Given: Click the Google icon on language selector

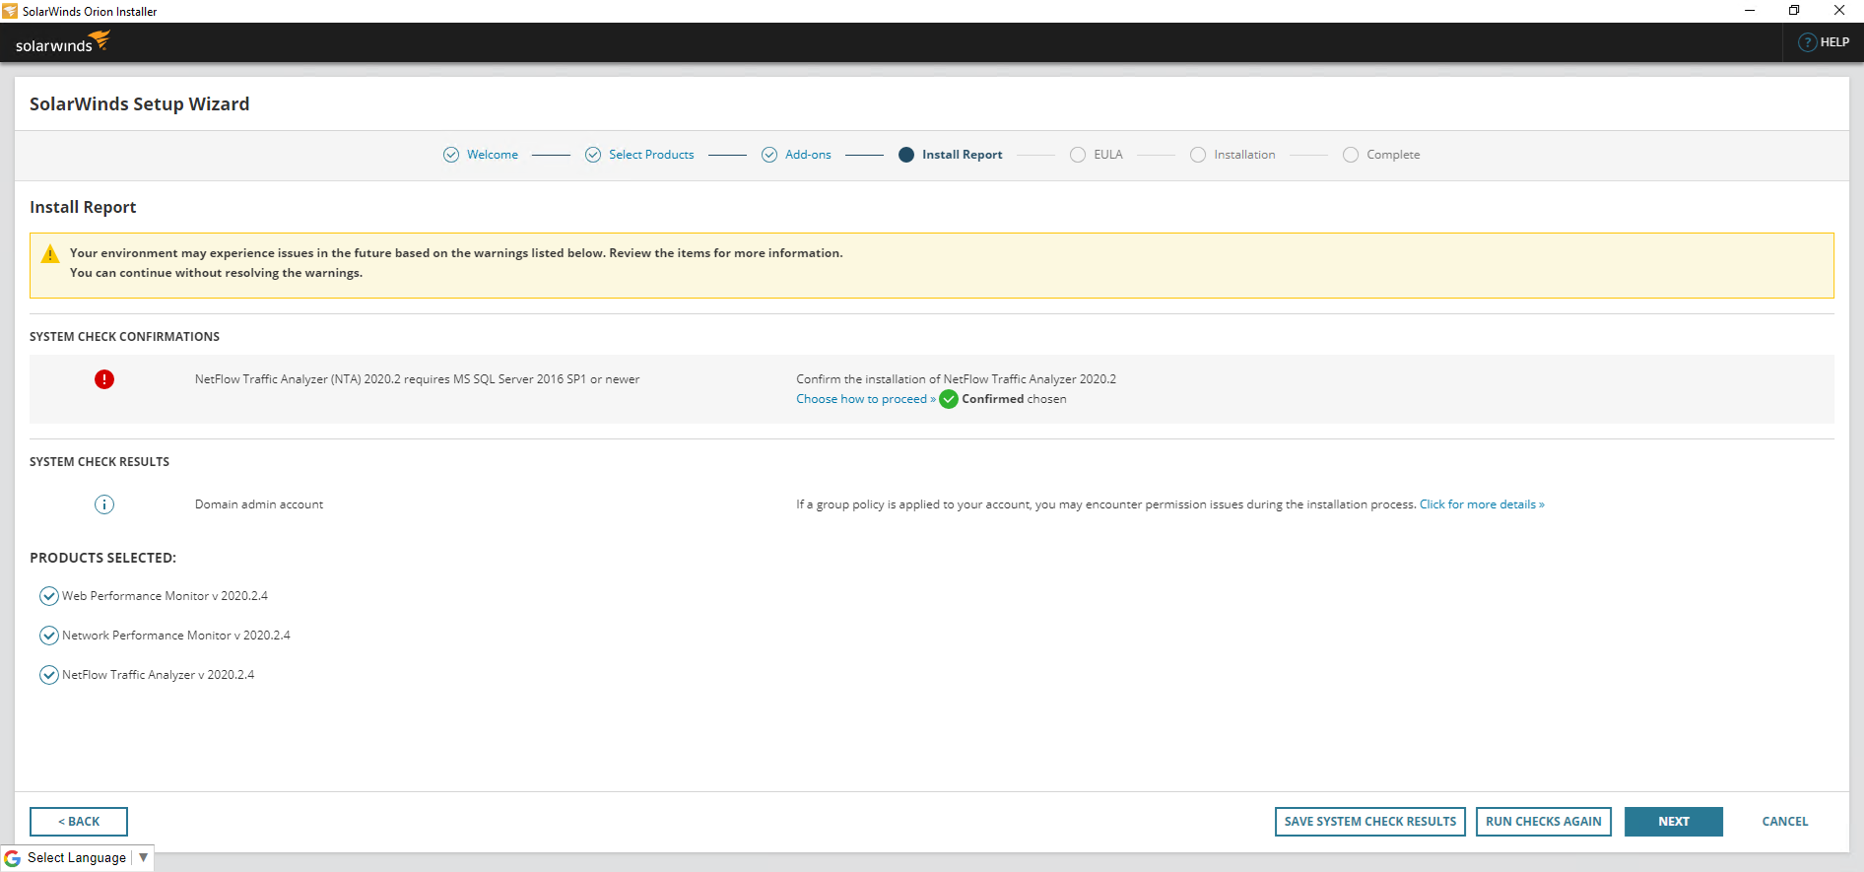Looking at the screenshot, I should pos(13,858).
